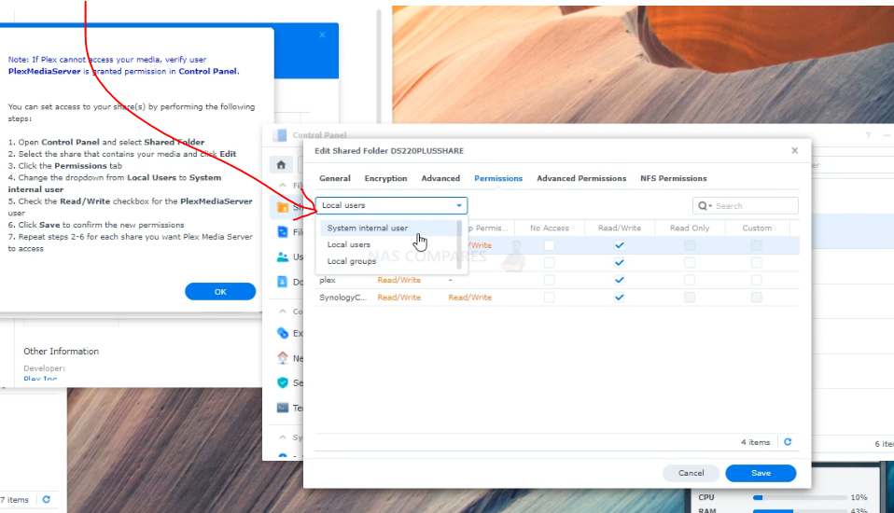Collapse the Connectivity section chevron in sidebar
Image resolution: width=894 pixels, height=513 pixels.
[x=283, y=312]
